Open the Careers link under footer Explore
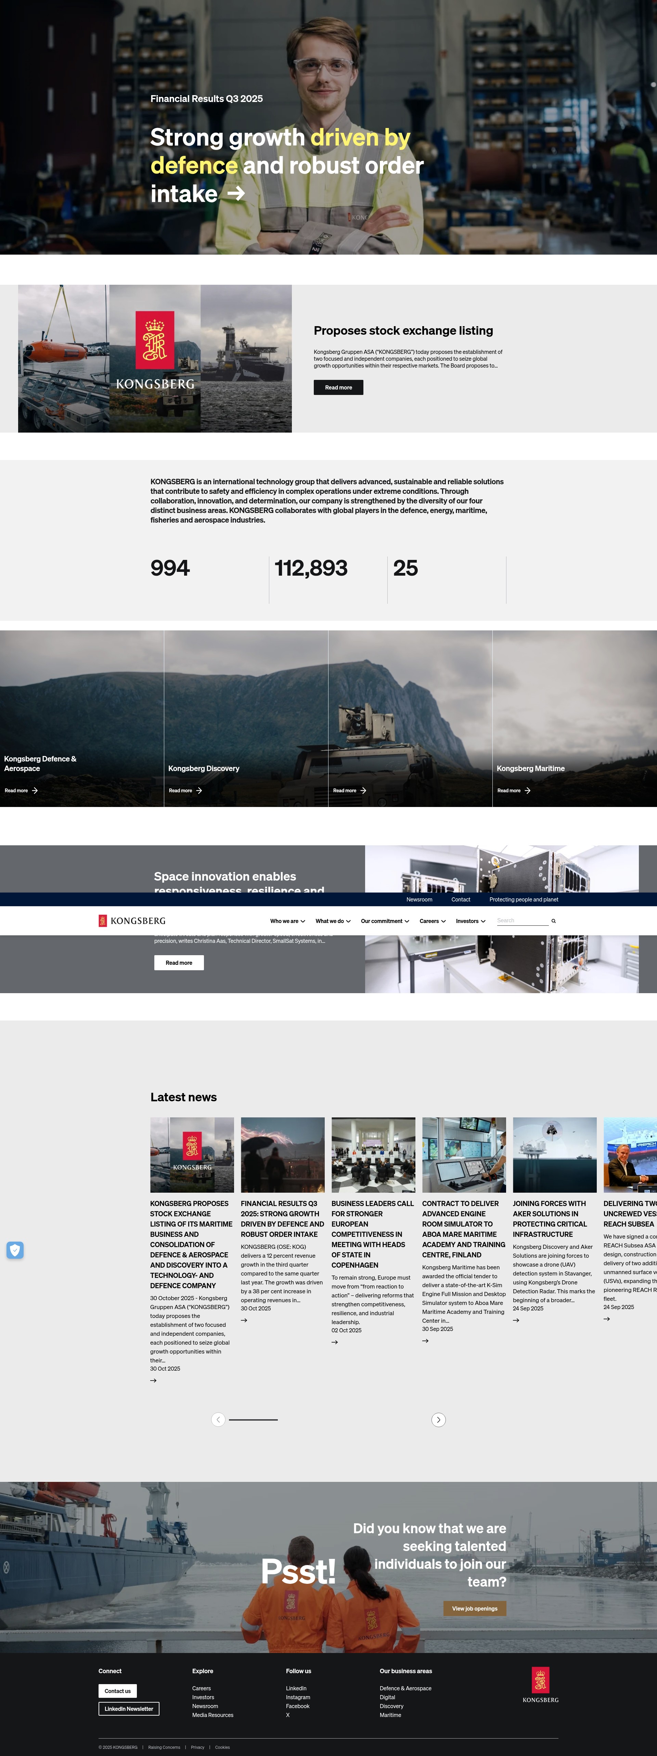 202,1689
